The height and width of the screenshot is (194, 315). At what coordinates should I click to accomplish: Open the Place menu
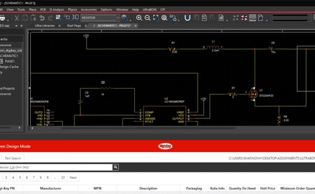tap(33, 9)
